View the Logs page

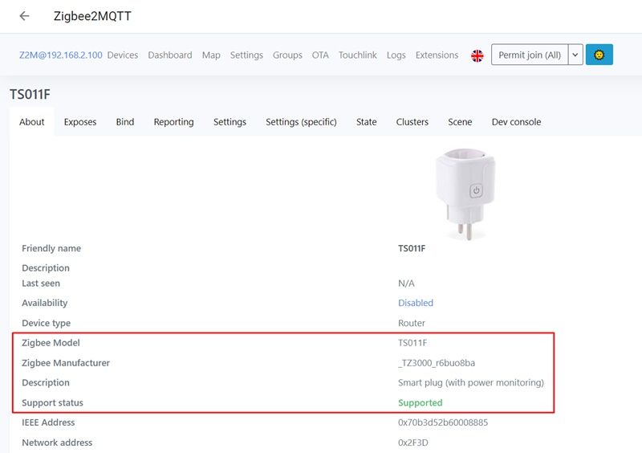tap(396, 55)
